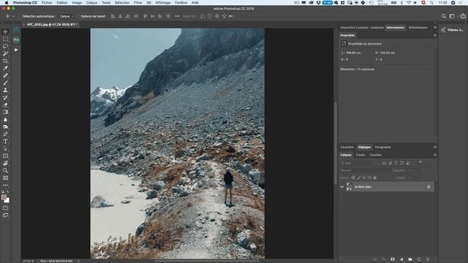Select the Crop tool
468x263 pixels.
click(x=5, y=61)
